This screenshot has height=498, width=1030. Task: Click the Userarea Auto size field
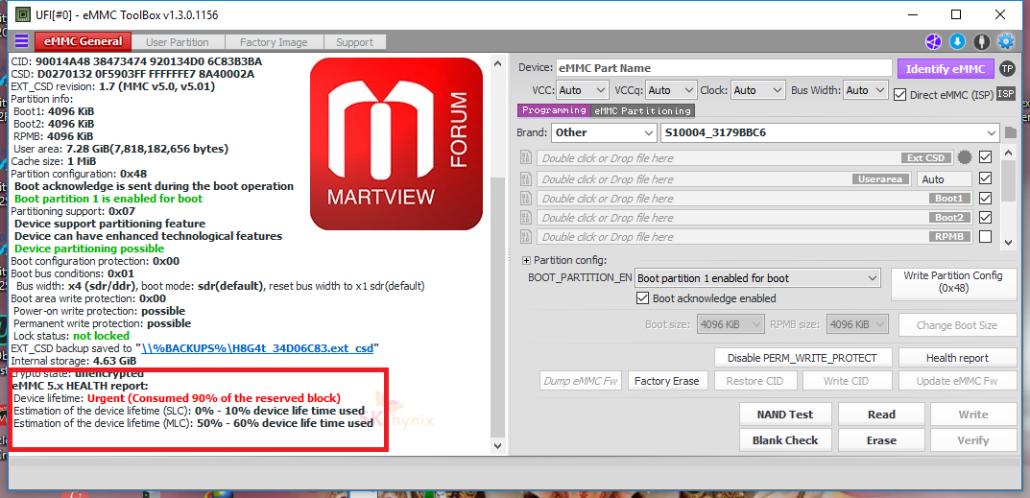point(945,178)
